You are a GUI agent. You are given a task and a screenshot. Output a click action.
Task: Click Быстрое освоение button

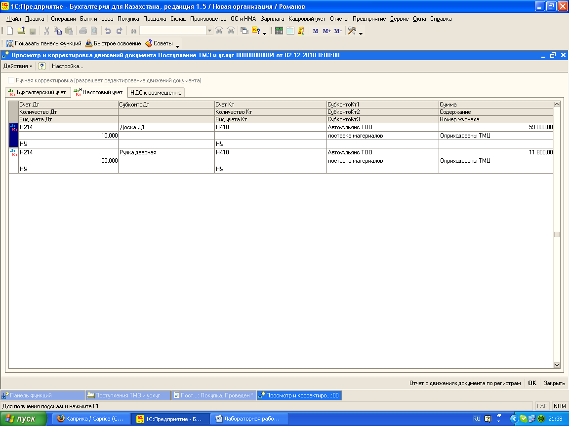coord(113,43)
